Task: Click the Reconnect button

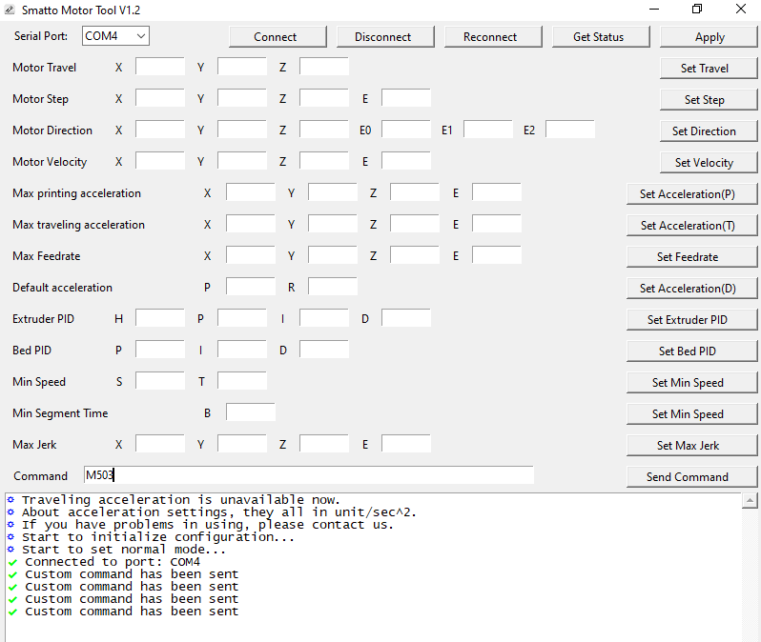Action: point(493,37)
